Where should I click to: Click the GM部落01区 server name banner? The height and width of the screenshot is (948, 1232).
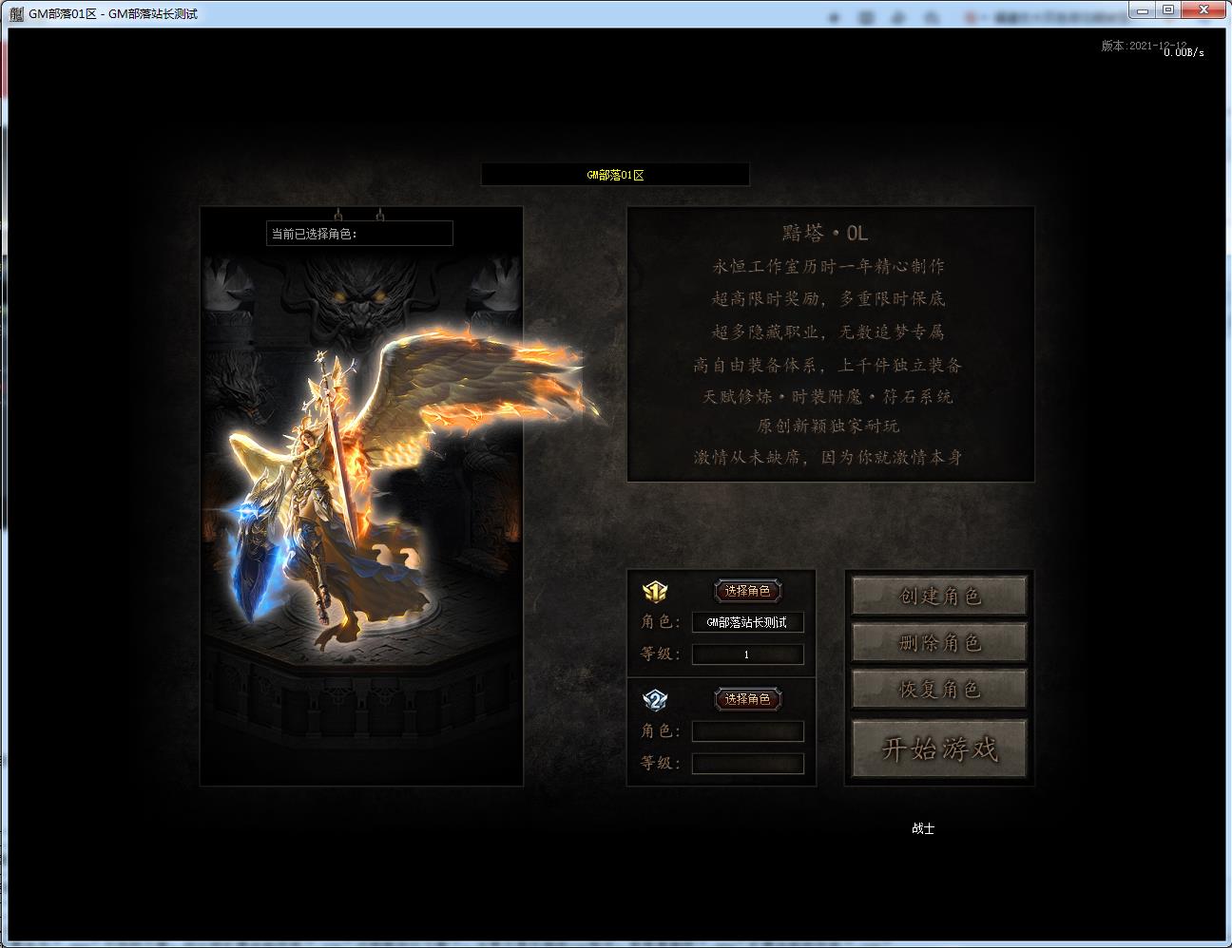(615, 175)
